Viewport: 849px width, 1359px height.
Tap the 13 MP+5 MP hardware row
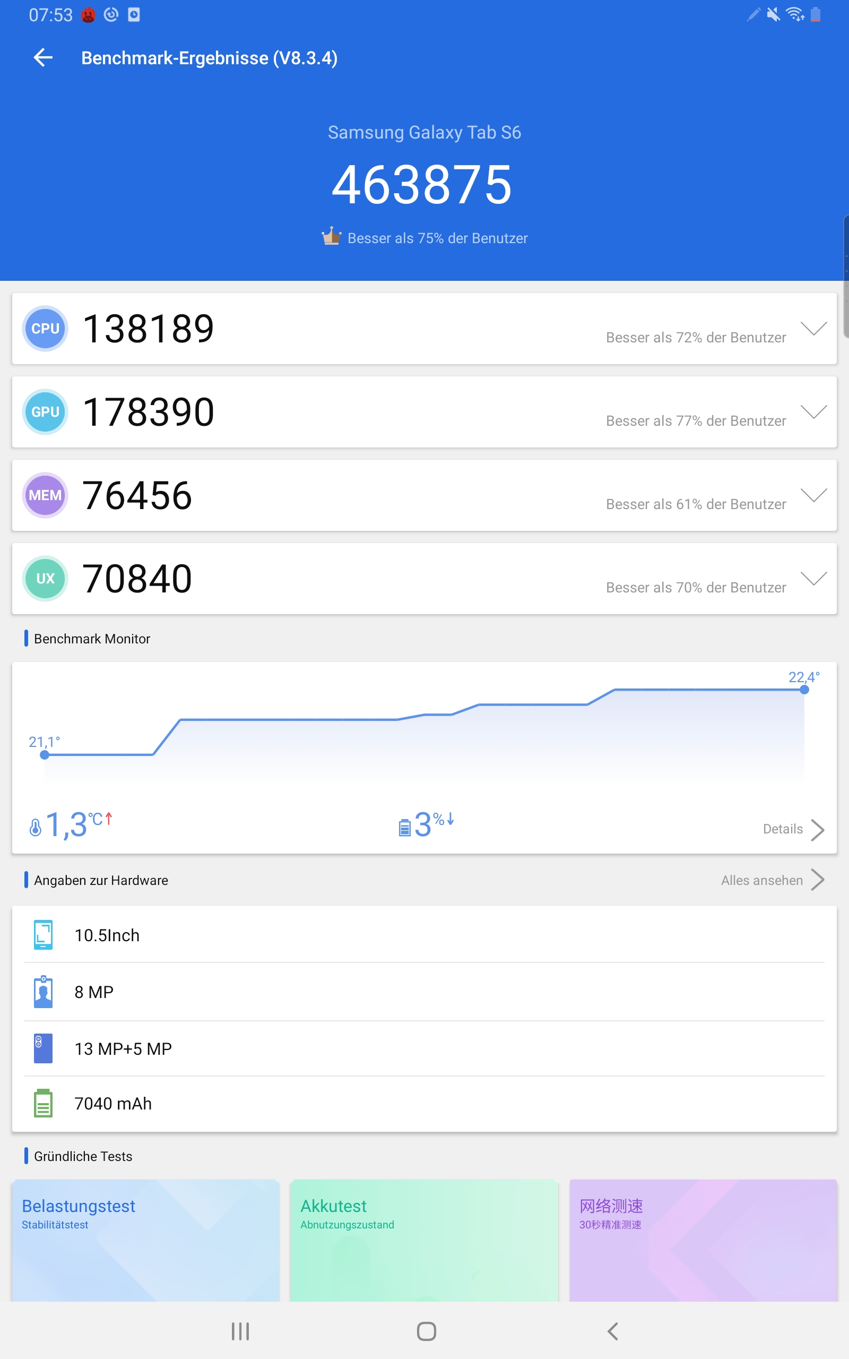[x=424, y=1048]
